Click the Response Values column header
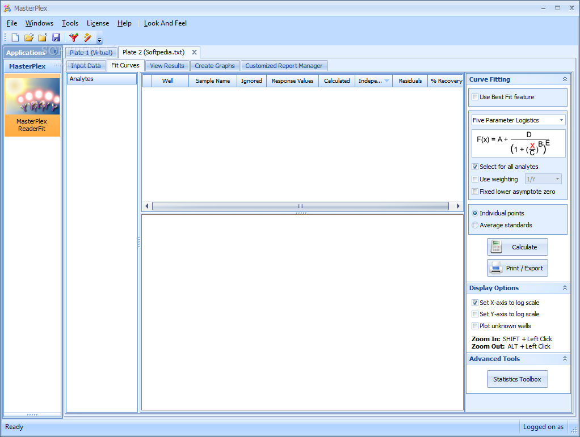 pos(292,80)
